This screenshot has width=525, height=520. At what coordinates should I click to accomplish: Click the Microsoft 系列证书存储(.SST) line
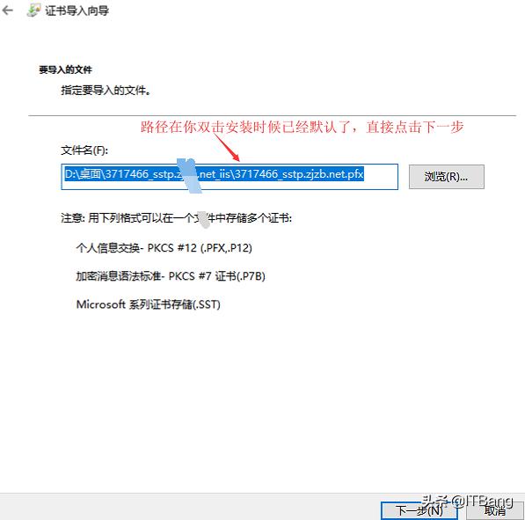(149, 304)
